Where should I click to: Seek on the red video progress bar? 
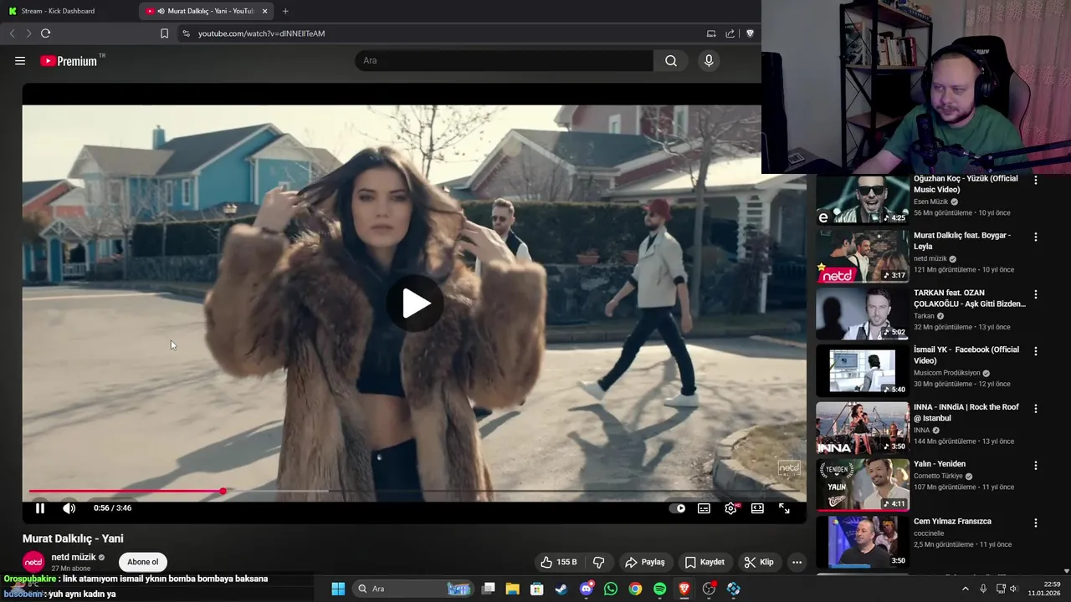pyautogui.click(x=414, y=491)
